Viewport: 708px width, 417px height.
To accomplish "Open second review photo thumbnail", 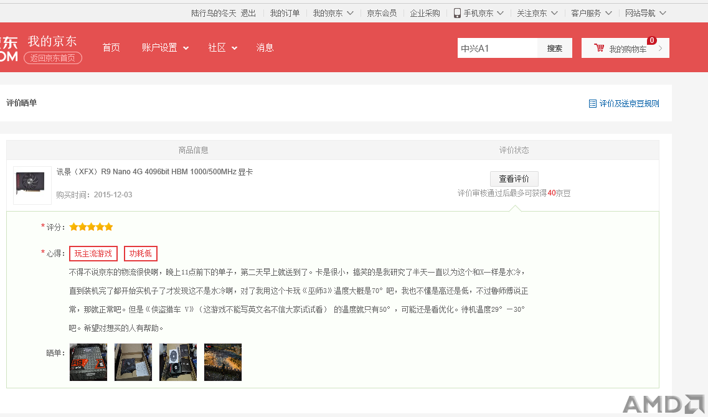I will [133, 362].
